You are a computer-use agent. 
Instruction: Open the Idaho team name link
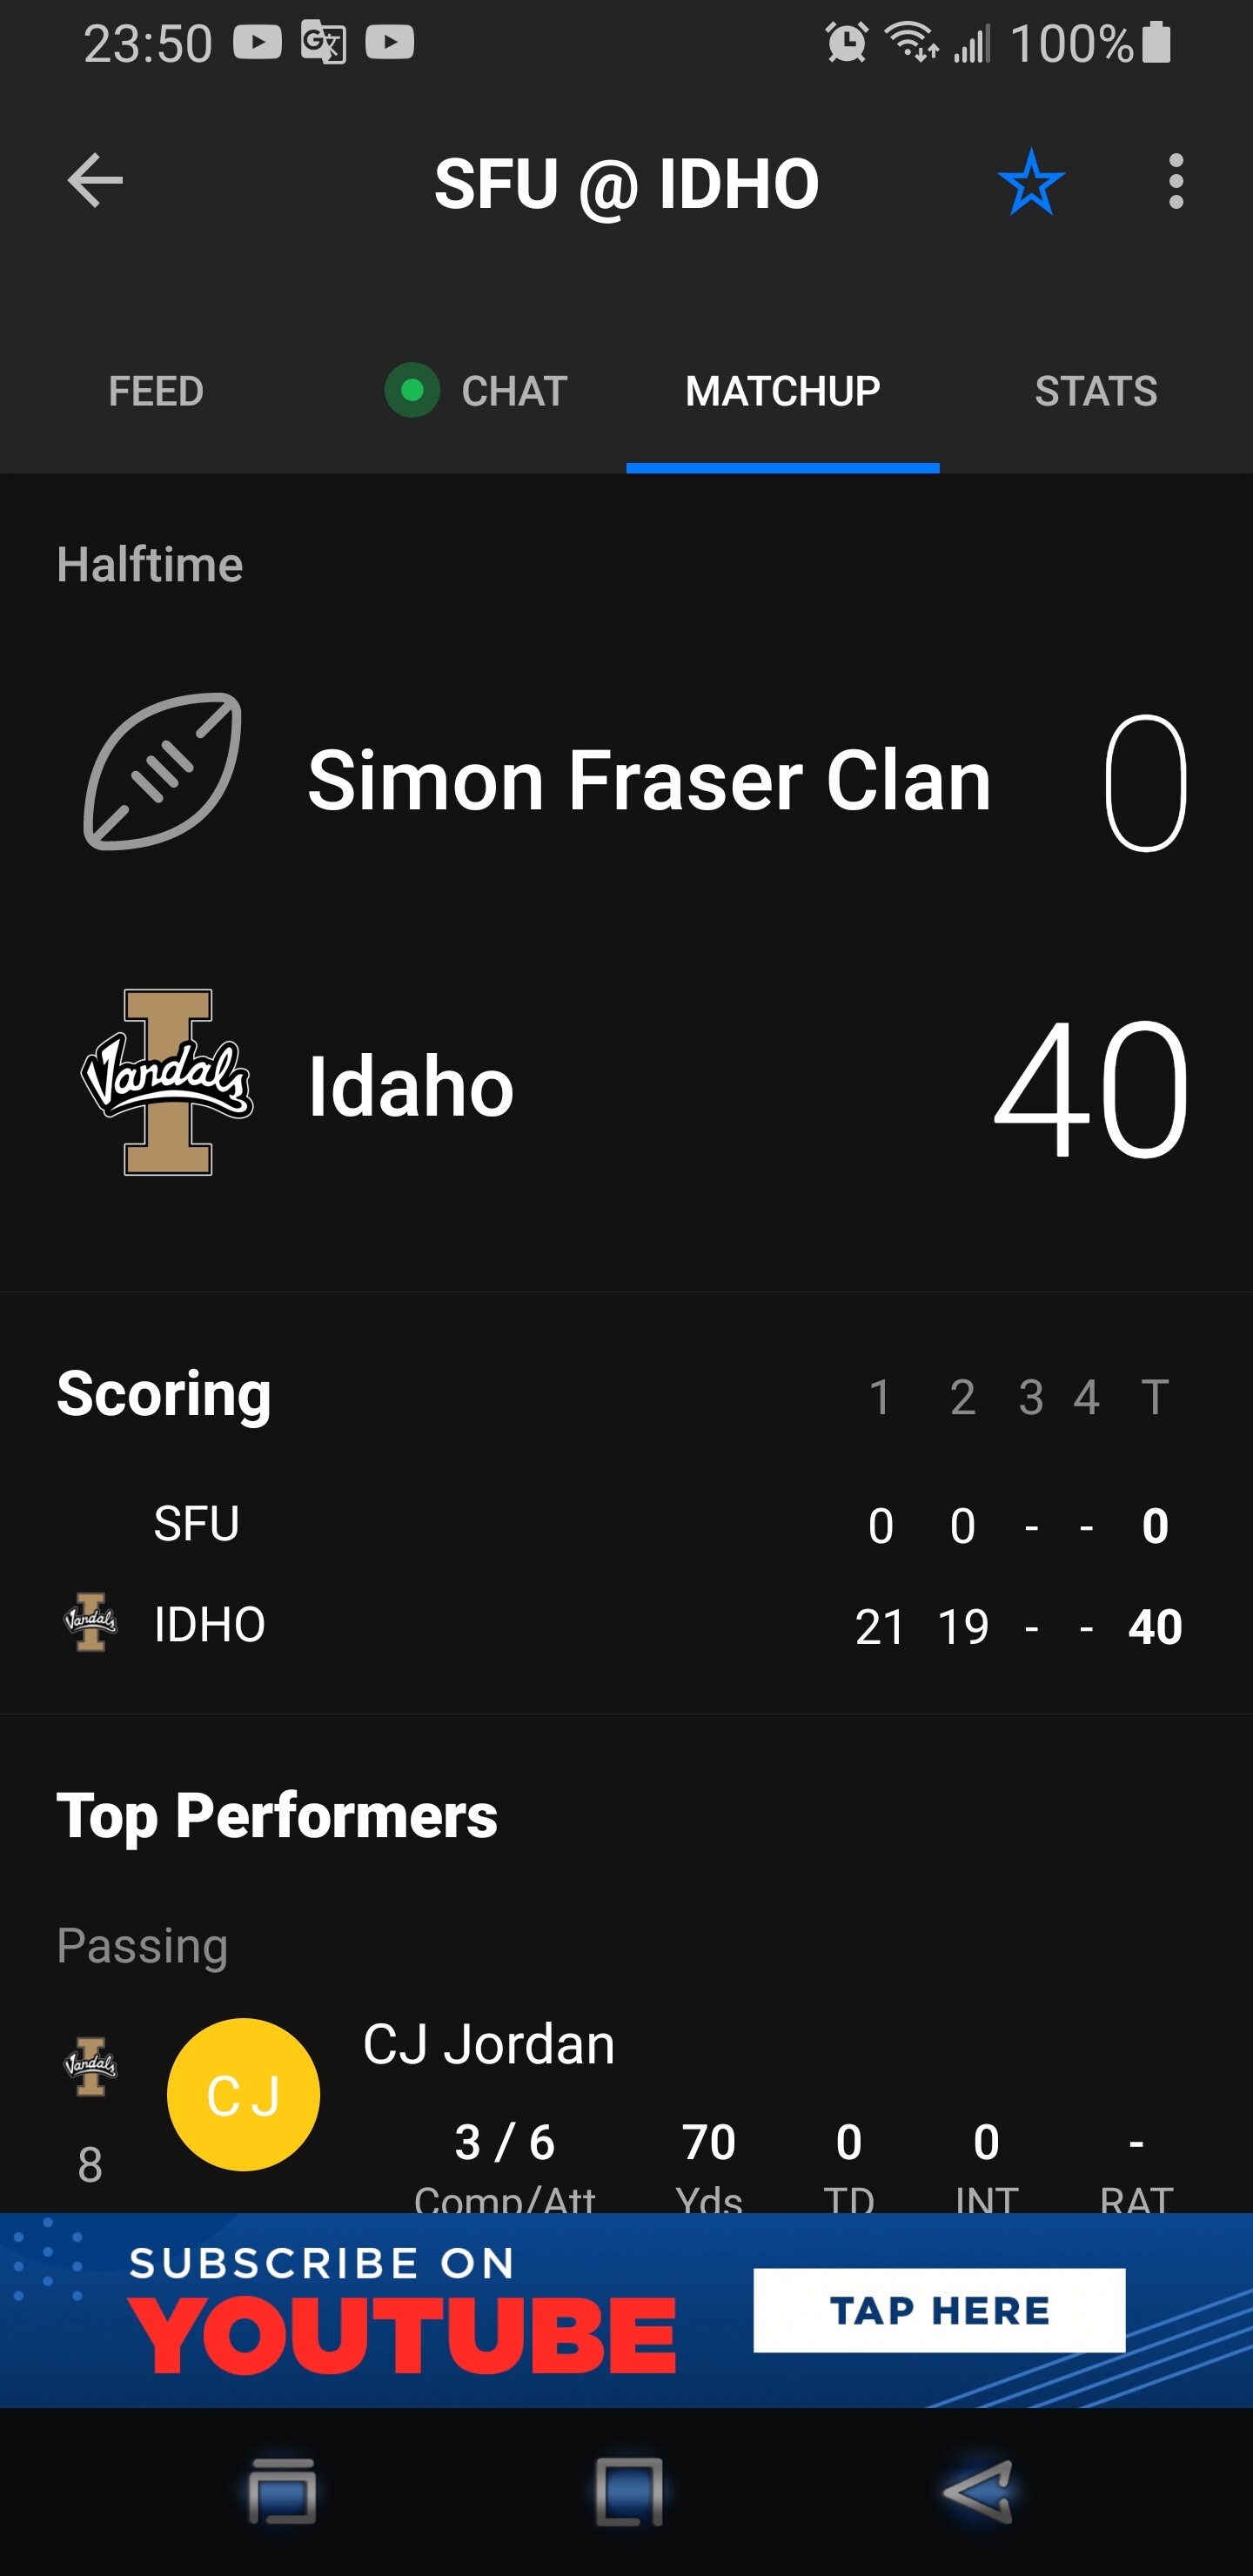[410, 1087]
